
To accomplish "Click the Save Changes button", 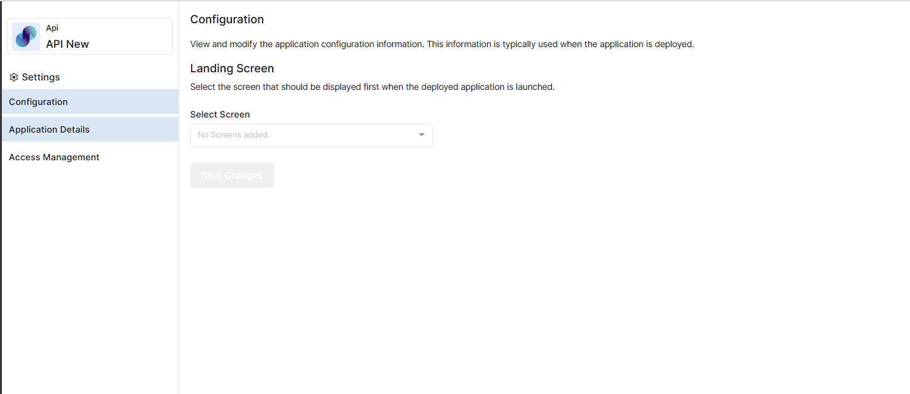I will pyautogui.click(x=232, y=175).
